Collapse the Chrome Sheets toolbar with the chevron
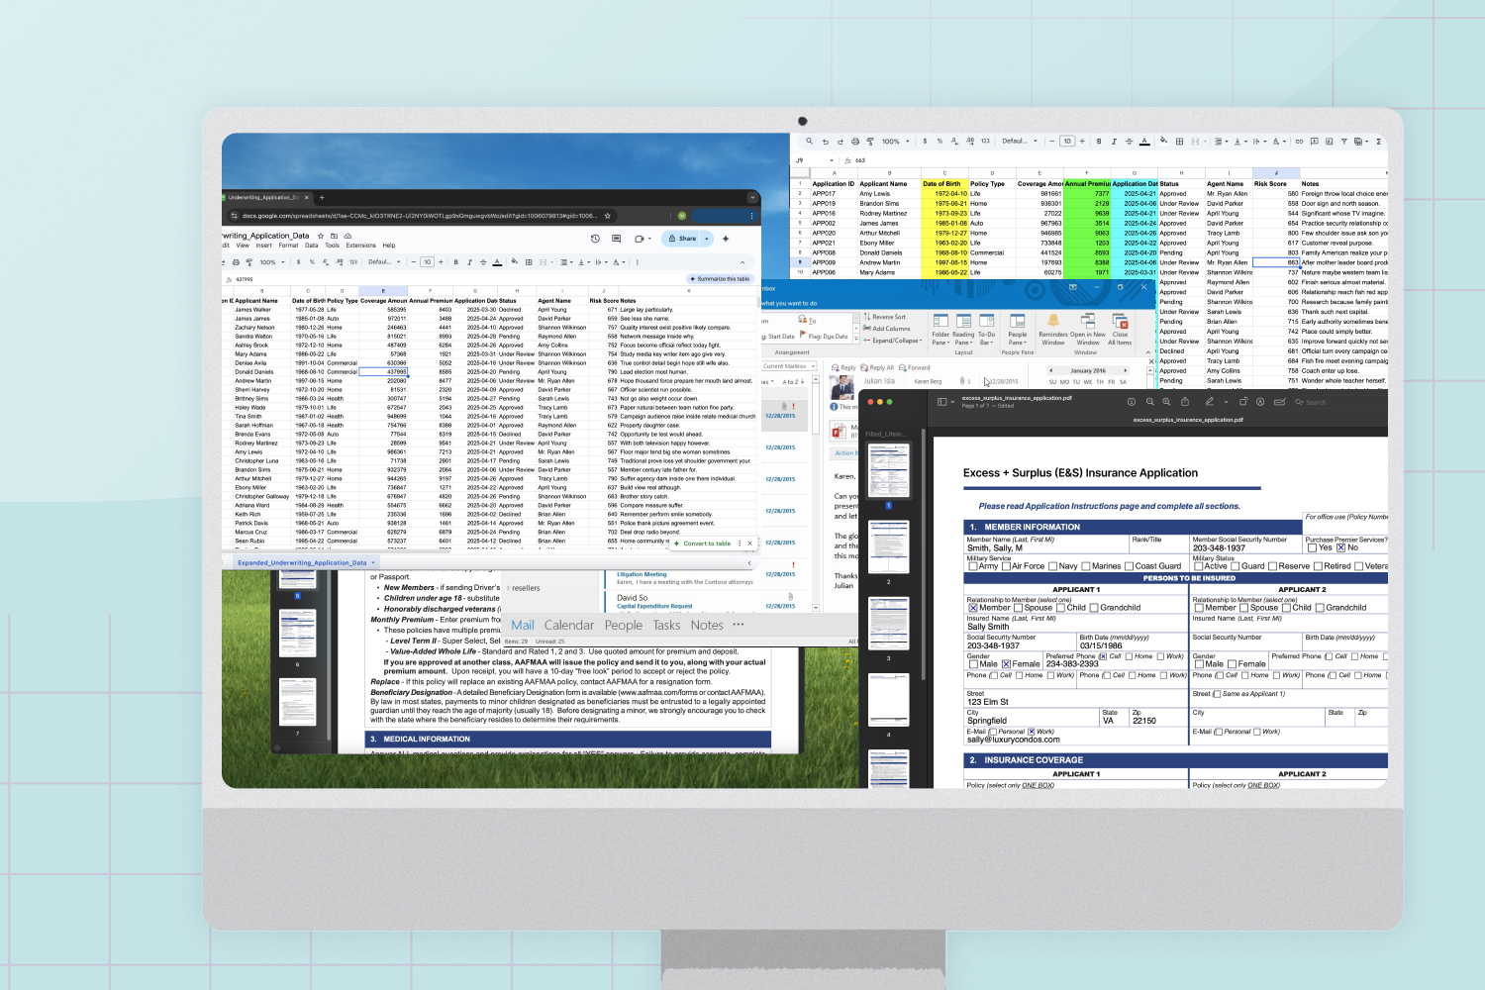This screenshot has height=990, width=1485. [x=742, y=262]
